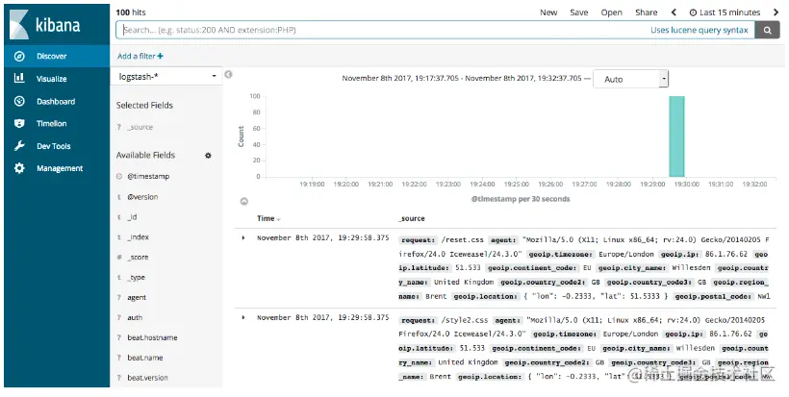Click Management label in sidebar
789x397 pixels.
coord(60,168)
